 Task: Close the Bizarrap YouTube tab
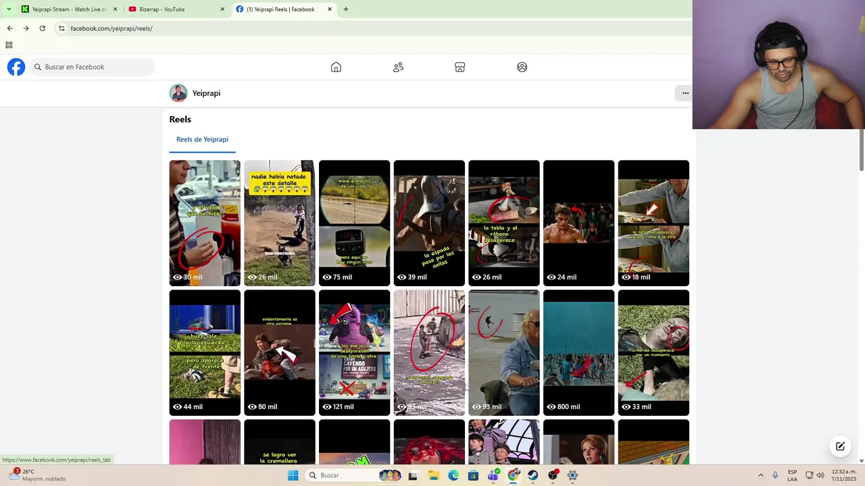[222, 9]
